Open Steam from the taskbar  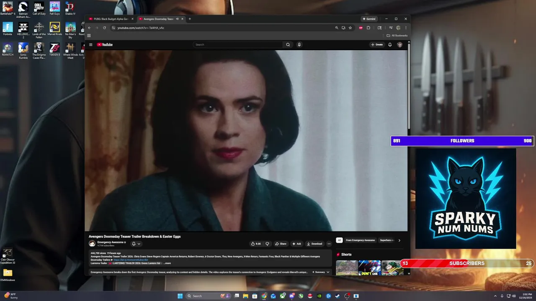tap(338, 296)
